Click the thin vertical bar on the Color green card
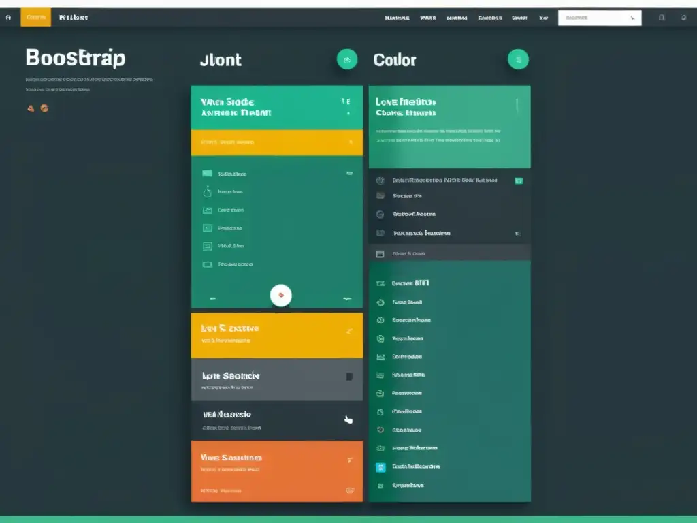Image resolution: width=697 pixels, height=523 pixels. pos(517,106)
